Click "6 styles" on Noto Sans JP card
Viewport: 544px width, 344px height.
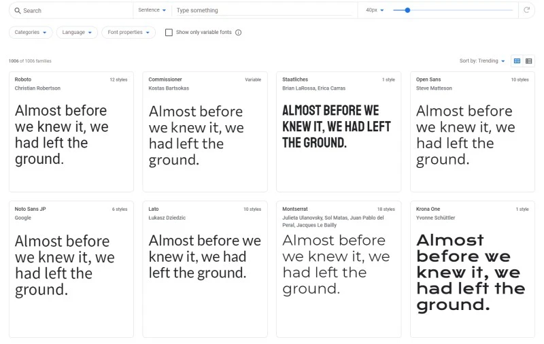pos(120,209)
